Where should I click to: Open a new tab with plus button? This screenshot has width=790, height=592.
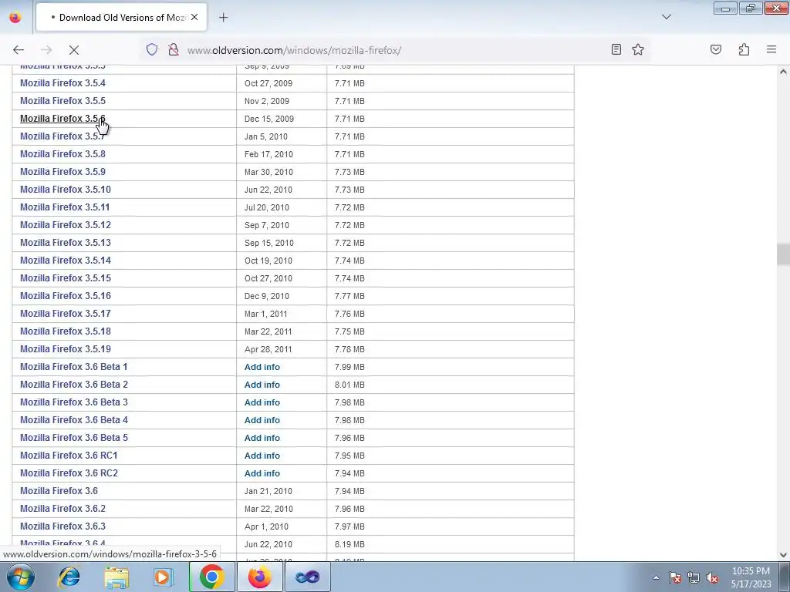point(223,18)
